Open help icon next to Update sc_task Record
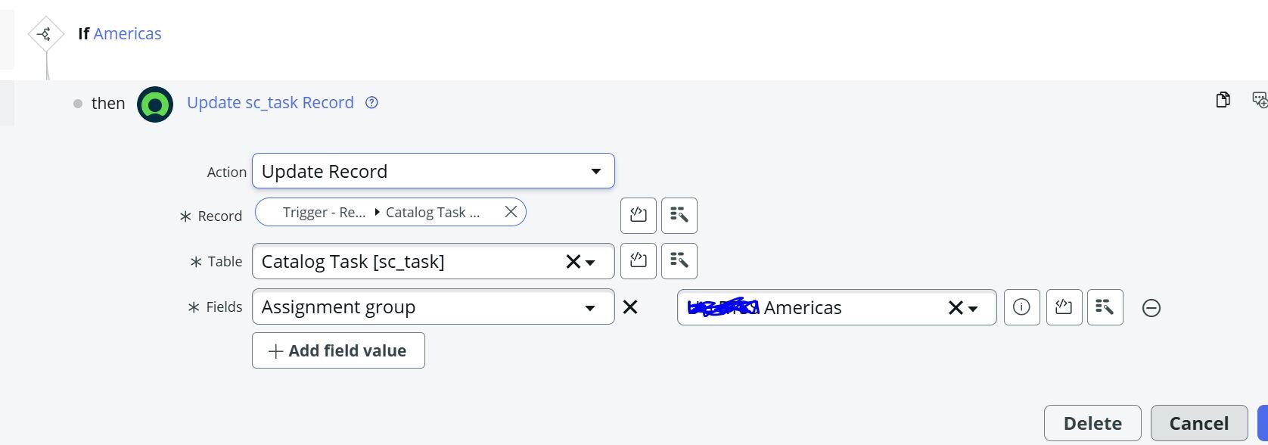Viewport: 1268px width, 445px height. (x=371, y=103)
